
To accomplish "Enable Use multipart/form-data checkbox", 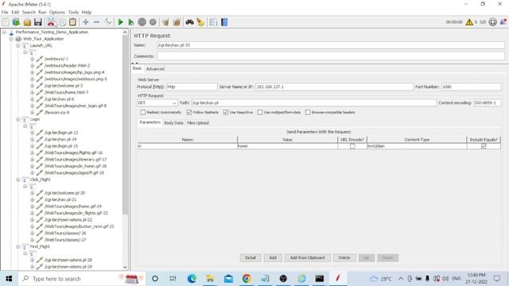I will click(x=260, y=112).
